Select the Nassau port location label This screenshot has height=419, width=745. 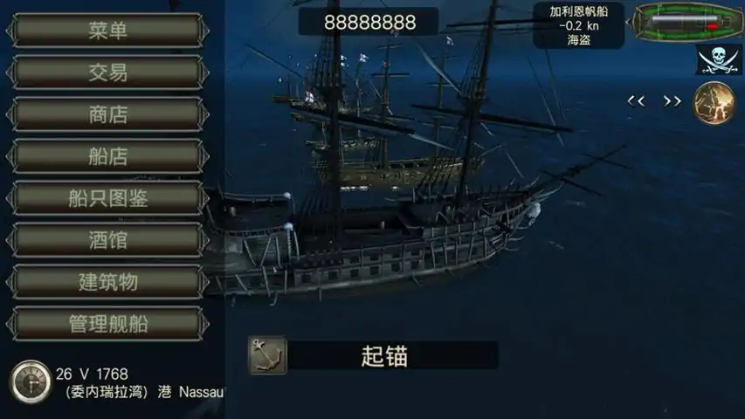201,392
